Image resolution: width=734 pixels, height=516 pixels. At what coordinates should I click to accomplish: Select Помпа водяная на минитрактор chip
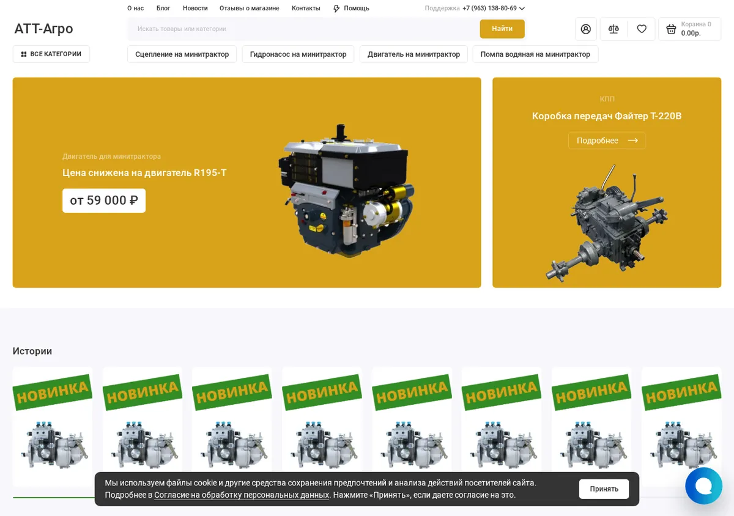535,54
